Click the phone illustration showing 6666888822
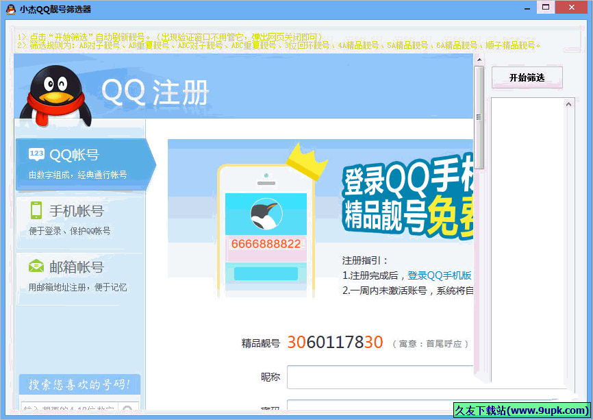The image size is (593, 420). [x=266, y=232]
